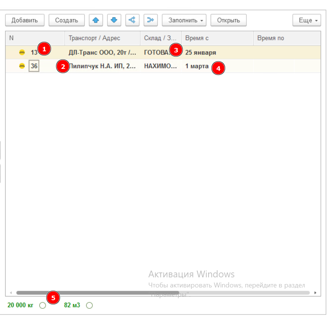This screenshot has height=317, width=331.
Task: Expand the Еще menu
Action: pyautogui.click(x=307, y=20)
